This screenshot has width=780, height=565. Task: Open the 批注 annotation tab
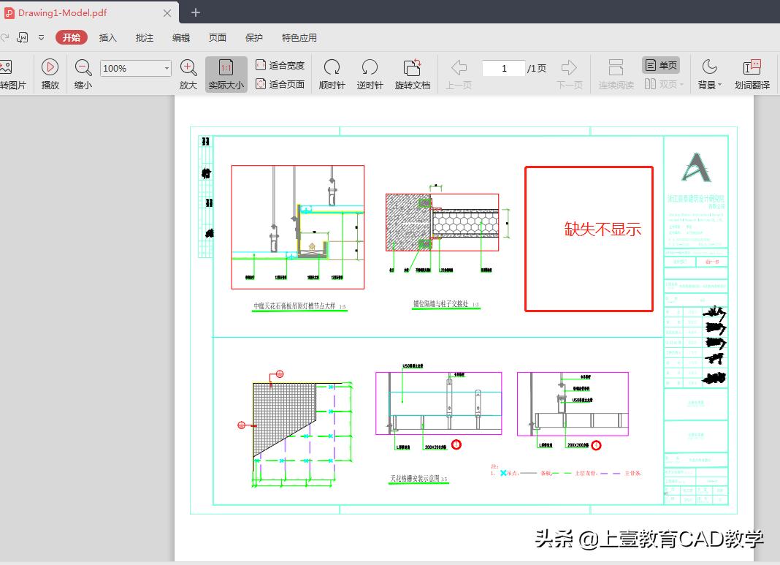tap(144, 37)
